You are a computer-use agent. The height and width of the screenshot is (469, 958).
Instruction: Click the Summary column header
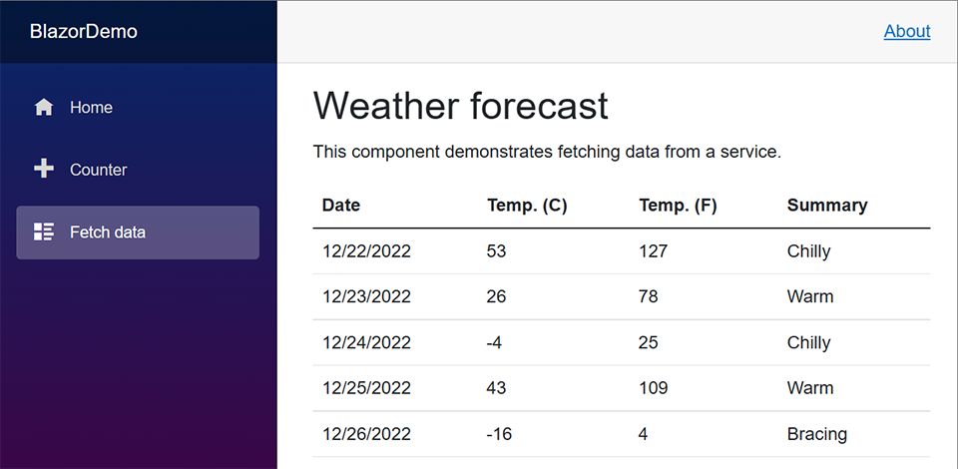827,206
